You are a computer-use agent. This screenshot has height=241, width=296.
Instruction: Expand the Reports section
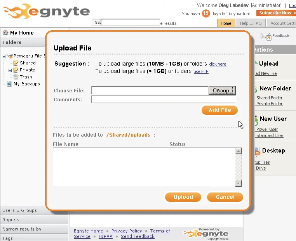pos(34,220)
